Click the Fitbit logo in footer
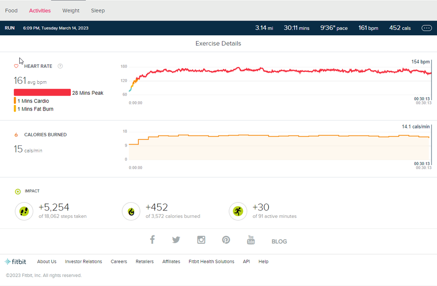This screenshot has height=286, width=437. (16, 262)
